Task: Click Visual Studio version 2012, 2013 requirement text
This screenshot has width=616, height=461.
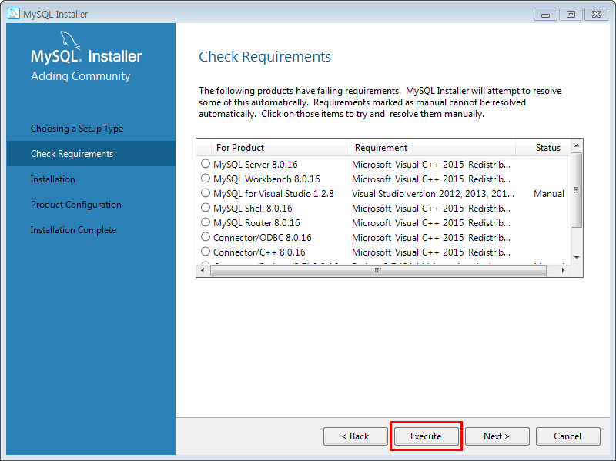Action: pyautogui.click(x=433, y=194)
